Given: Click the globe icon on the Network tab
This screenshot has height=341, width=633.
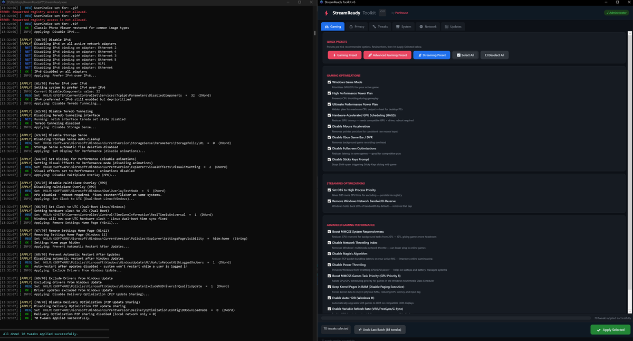Looking at the screenshot, I should [x=421, y=26].
